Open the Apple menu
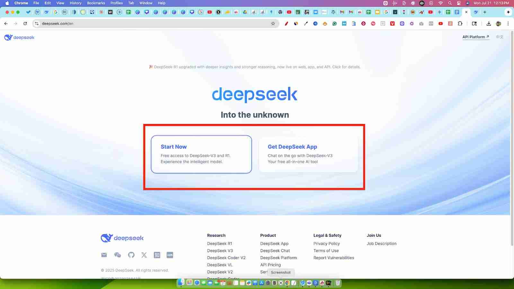 tap(7, 3)
